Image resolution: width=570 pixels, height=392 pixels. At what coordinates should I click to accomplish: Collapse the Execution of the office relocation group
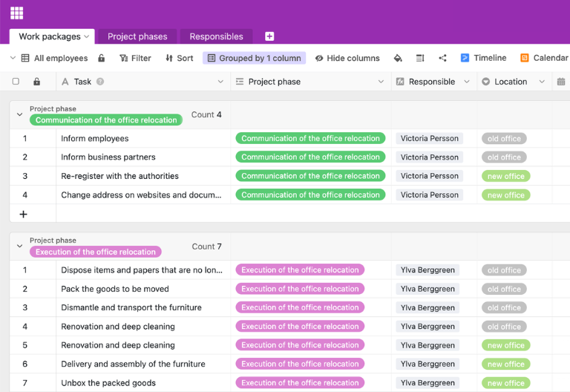coord(19,246)
